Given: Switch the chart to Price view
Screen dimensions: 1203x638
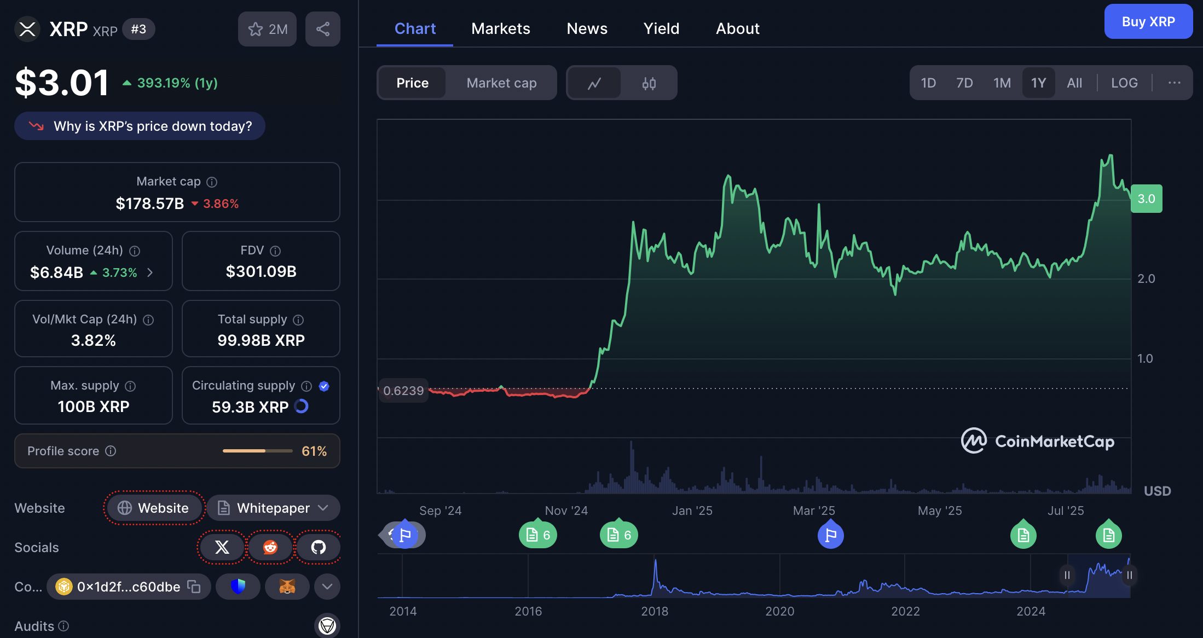Looking at the screenshot, I should [x=413, y=83].
